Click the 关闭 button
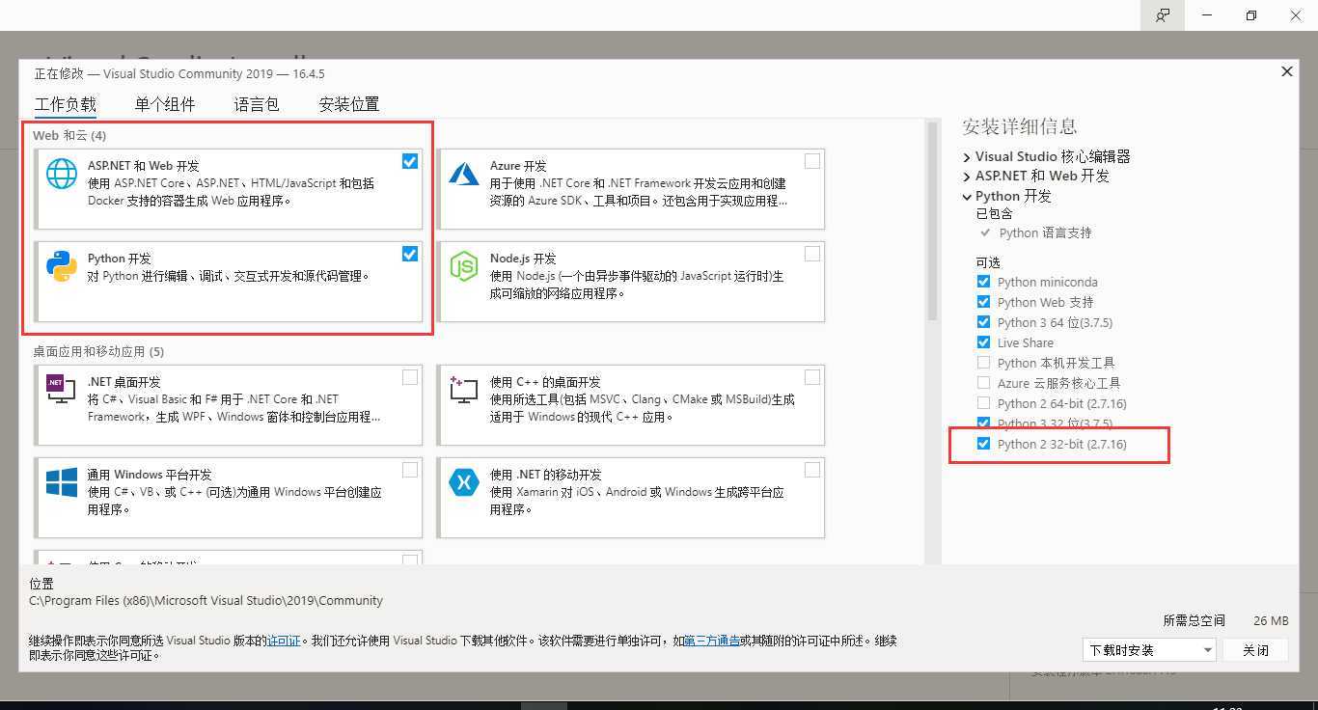 [1255, 650]
